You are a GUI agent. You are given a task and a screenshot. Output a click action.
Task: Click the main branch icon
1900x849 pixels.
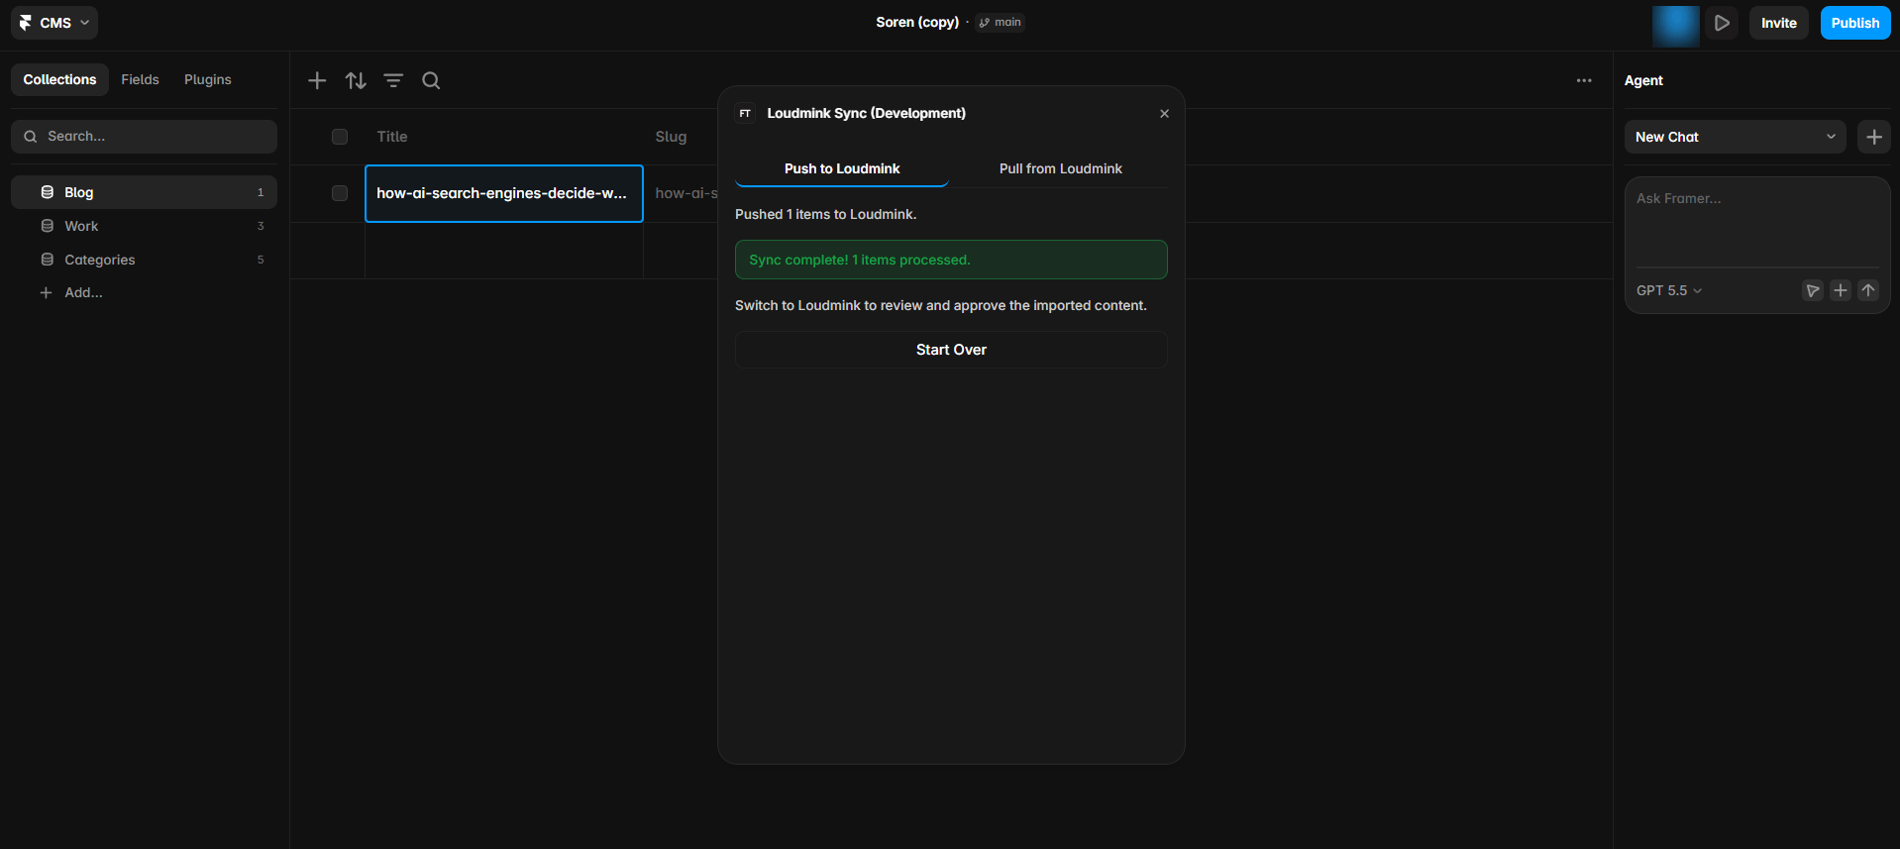pyautogui.click(x=984, y=23)
